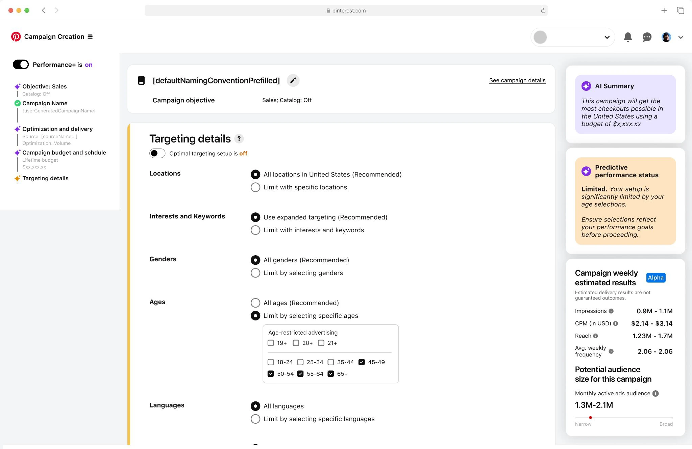Check the 18-24 age checkbox
Image resolution: width=692 pixels, height=449 pixels.
271,362
